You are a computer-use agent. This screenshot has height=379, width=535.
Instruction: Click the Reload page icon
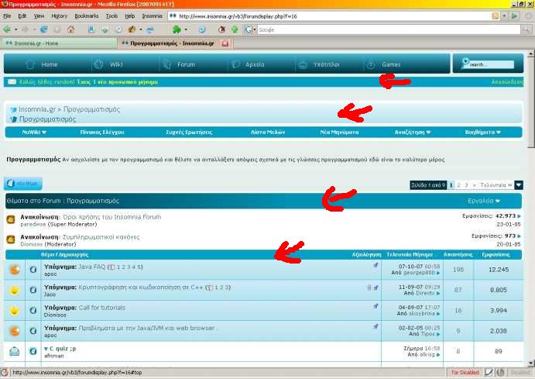click(44, 29)
